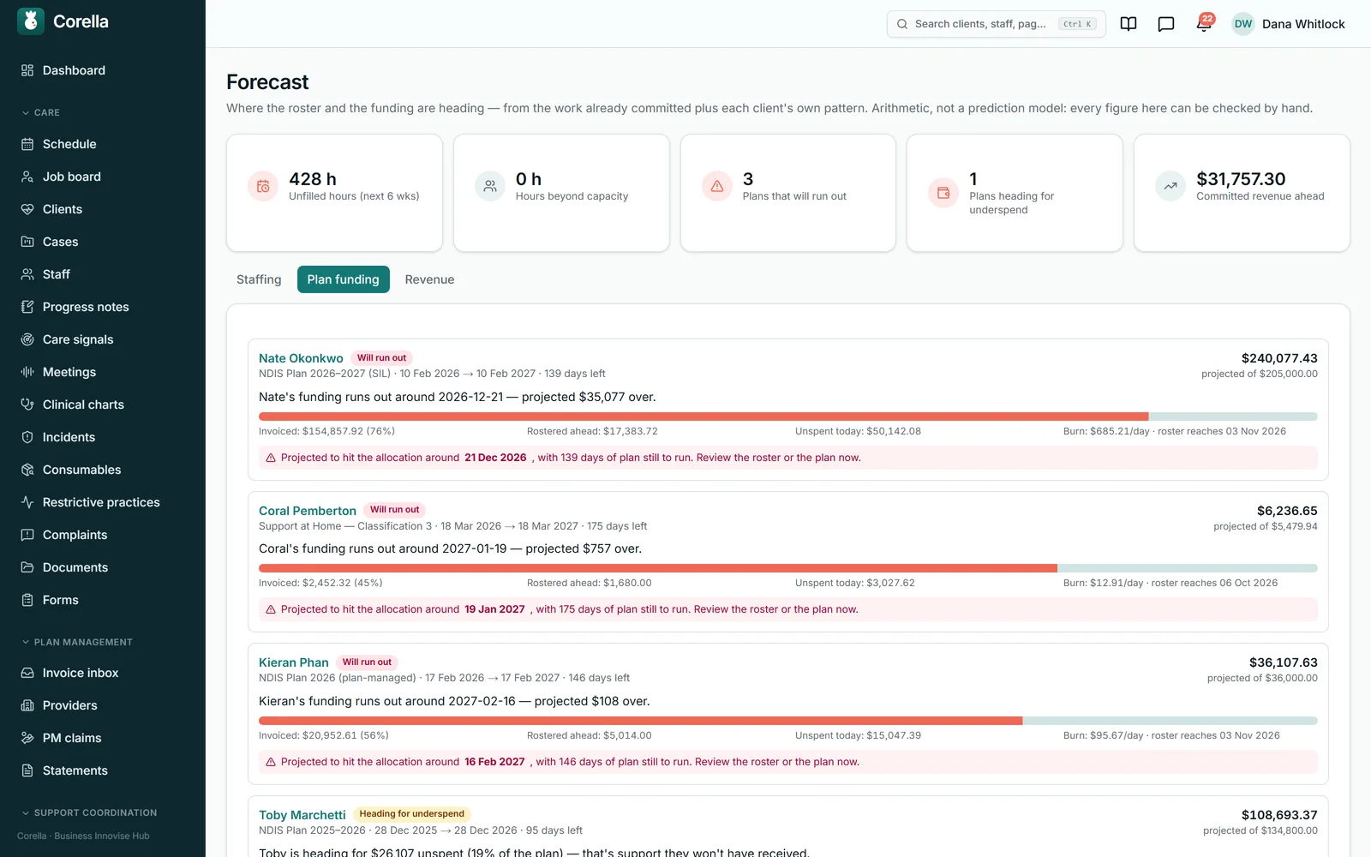This screenshot has height=857, width=1371.
Task: Open Care signals icon
Action: (27, 339)
